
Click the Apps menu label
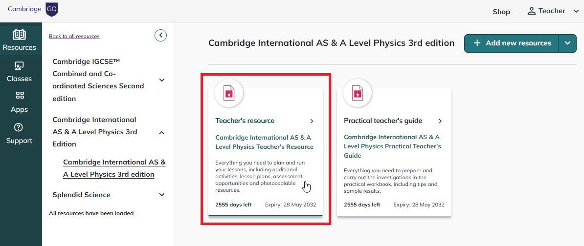[x=19, y=110]
